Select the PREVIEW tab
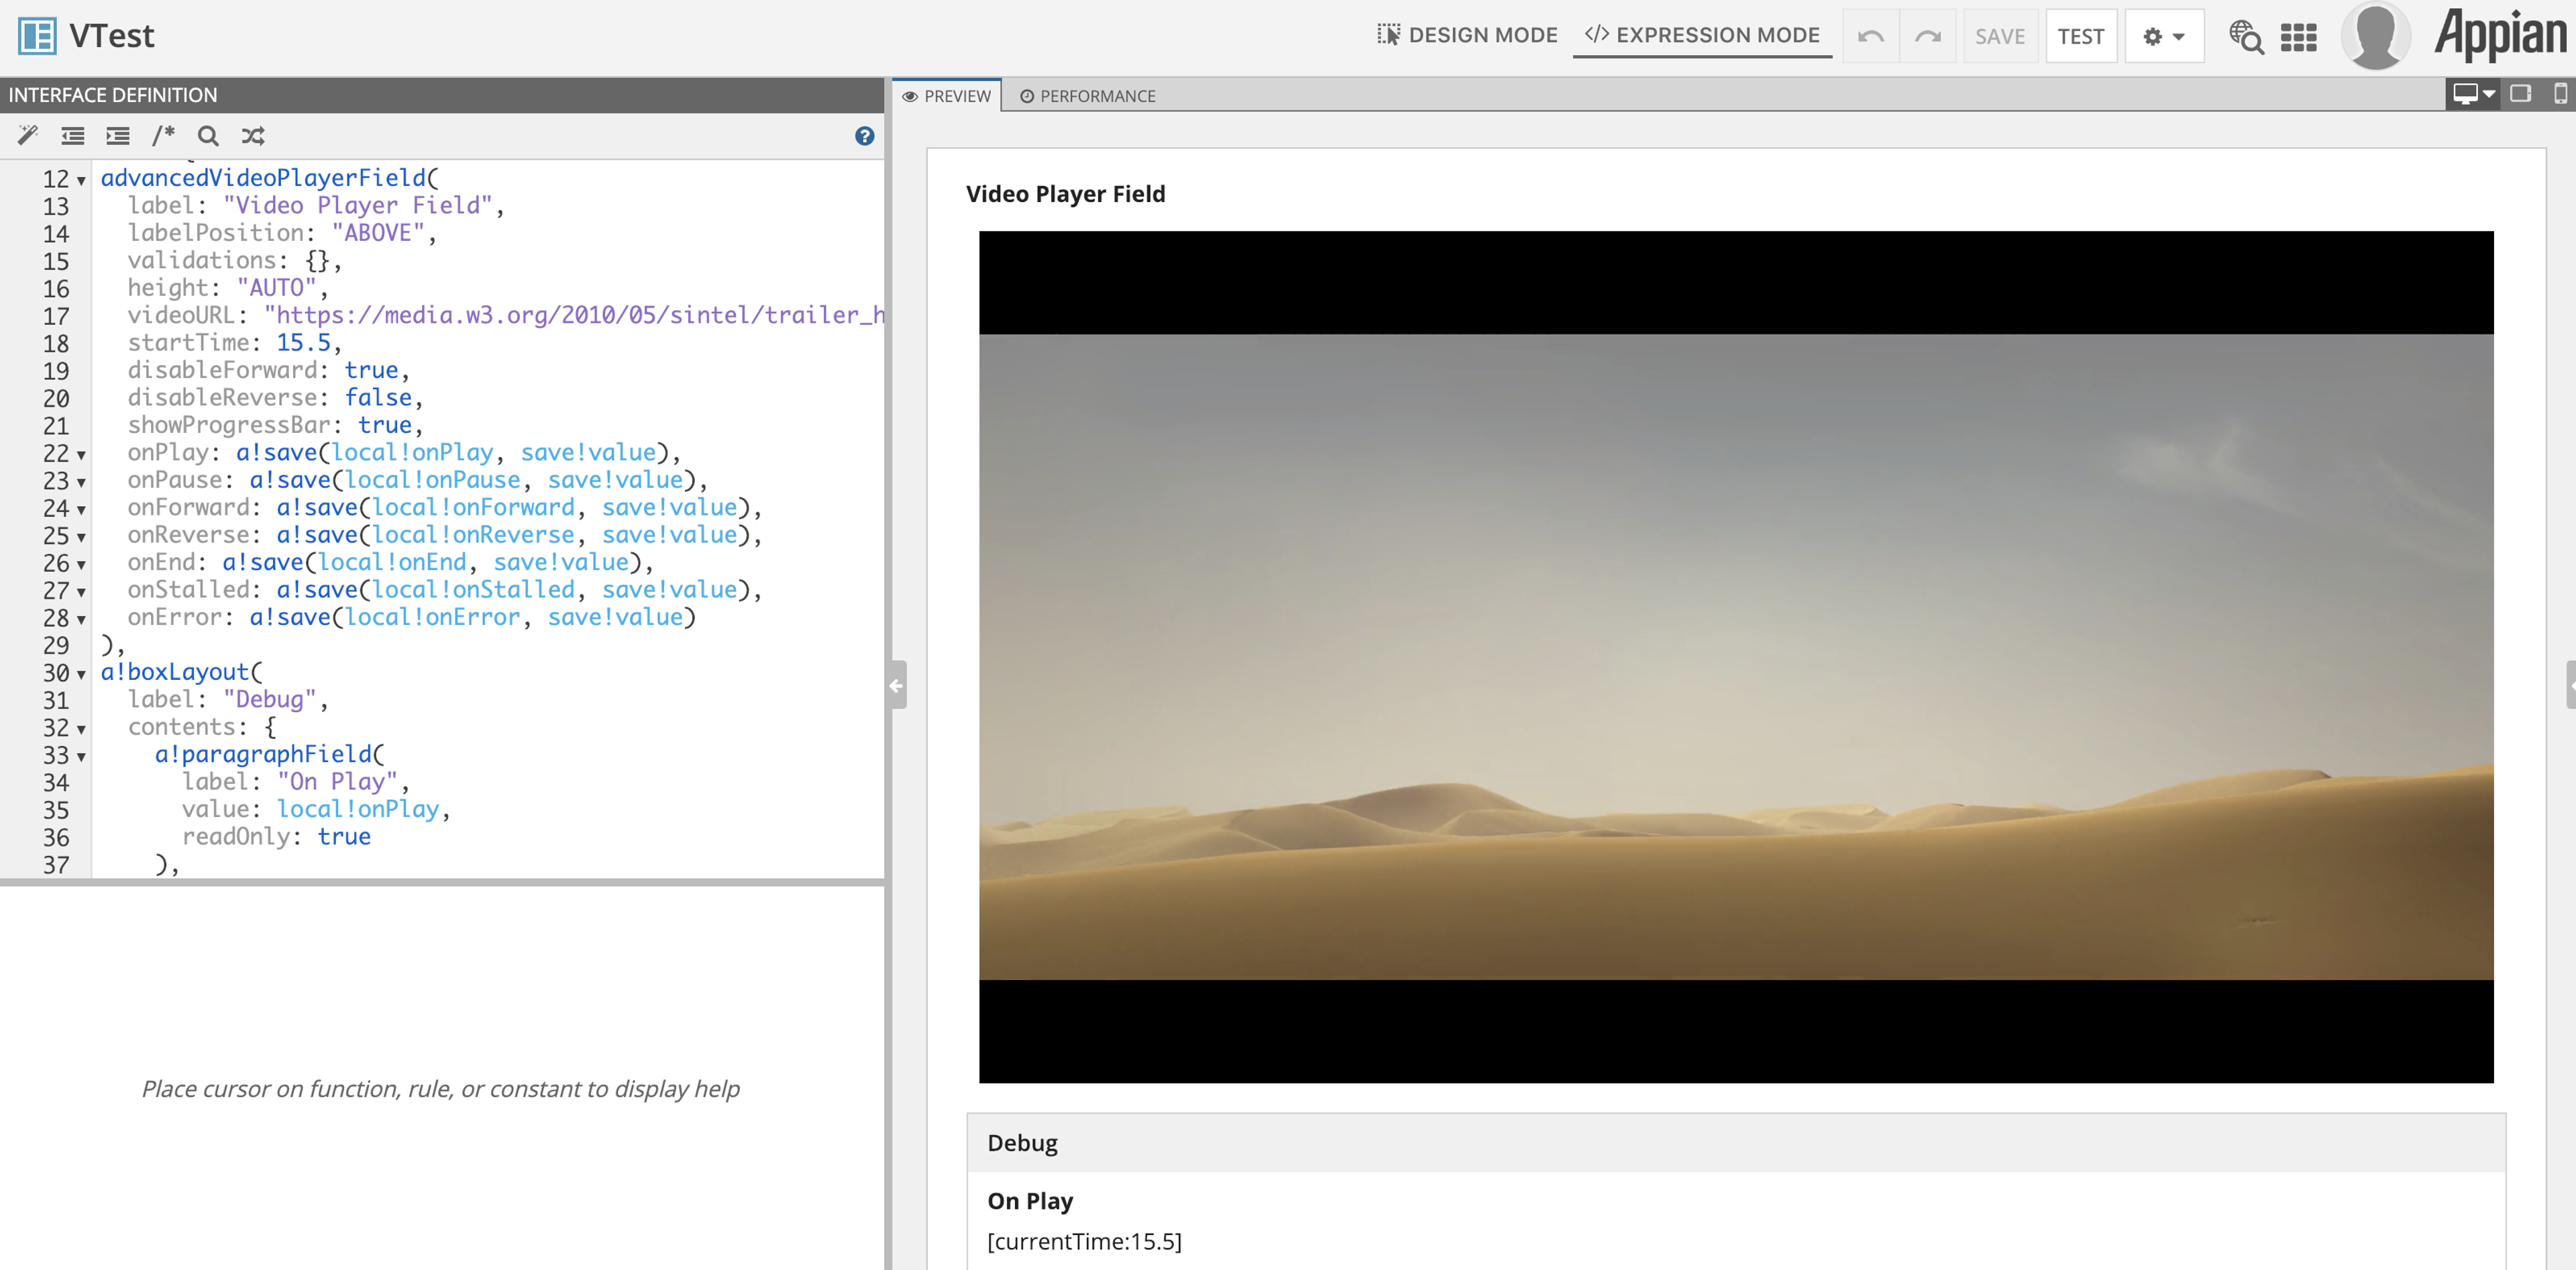2576x1270 pixels. (946, 96)
